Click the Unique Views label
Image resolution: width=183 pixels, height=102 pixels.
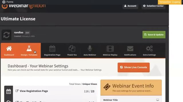(89, 84)
